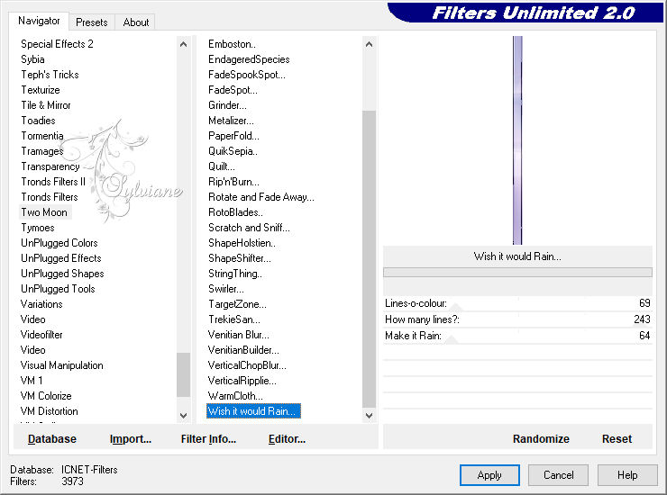This screenshot has width=667, height=495.
Task: Select UnPlugged Colors category
Action: point(59,243)
